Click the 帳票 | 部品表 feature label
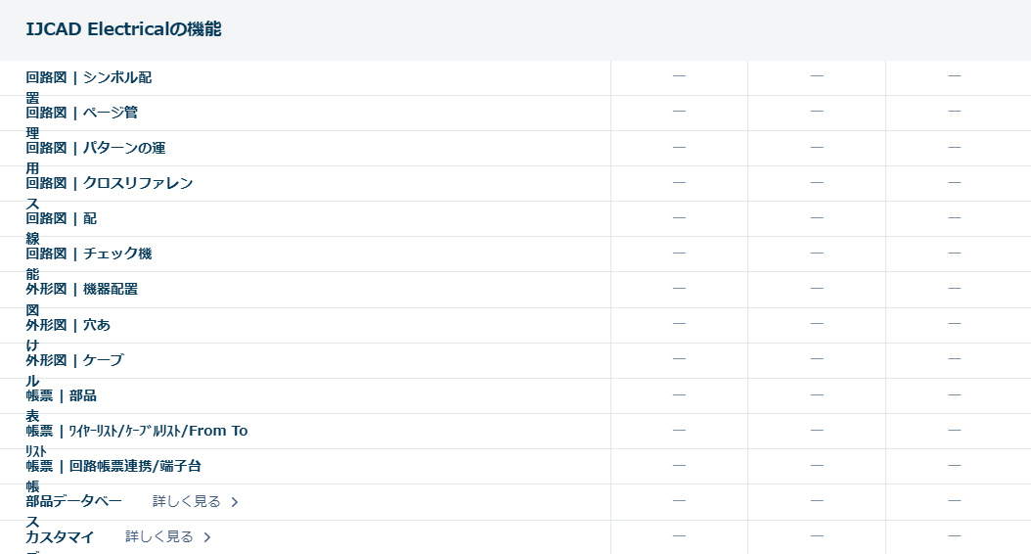This screenshot has height=554, width=1031. tap(61, 395)
